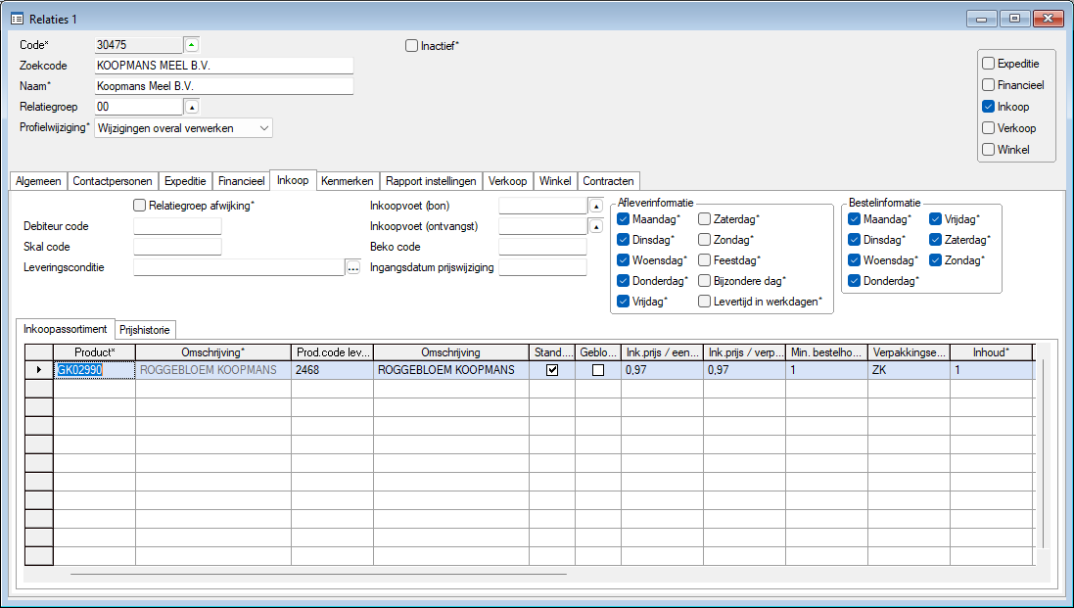Click the Product column header
The image size is (1074, 608).
click(95, 352)
